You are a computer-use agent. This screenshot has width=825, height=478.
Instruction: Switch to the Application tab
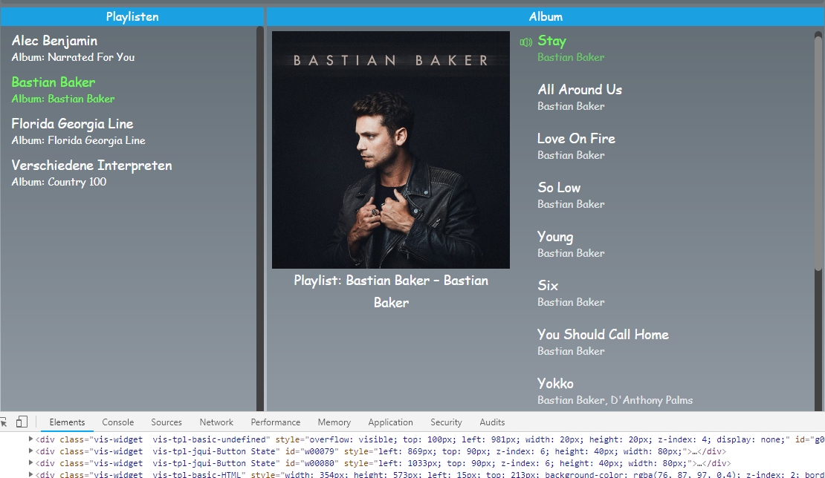tap(390, 422)
